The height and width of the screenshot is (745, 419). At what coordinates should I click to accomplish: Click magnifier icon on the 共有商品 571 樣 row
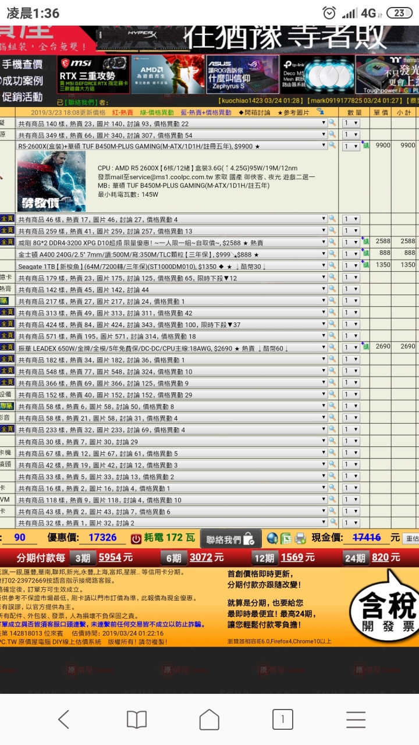point(332,336)
